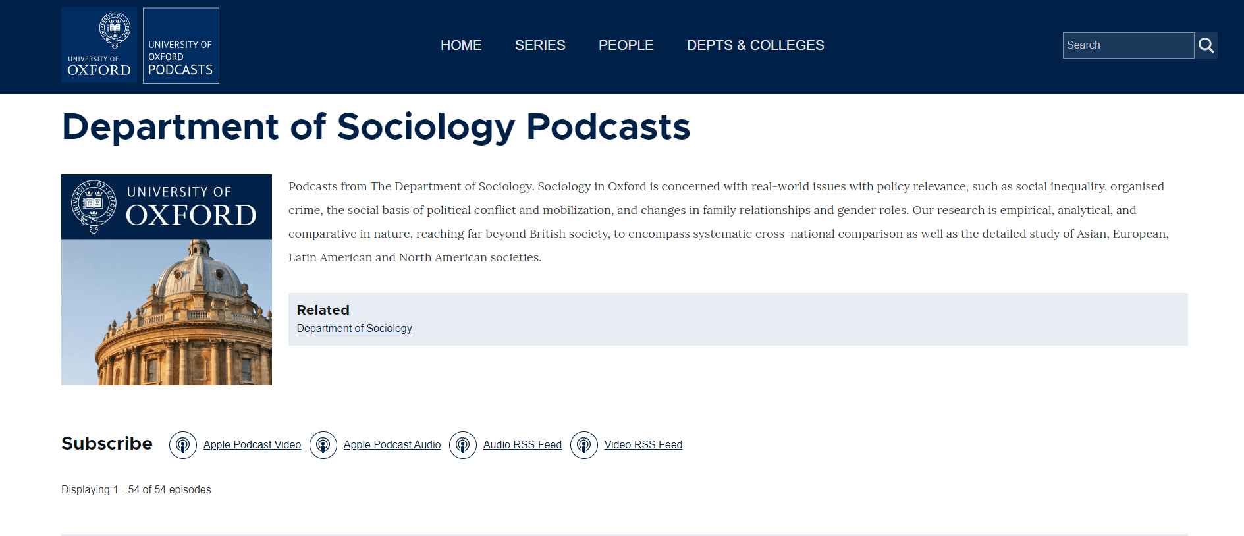
Task: Open the Audio RSS Feed link
Action: point(522,445)
